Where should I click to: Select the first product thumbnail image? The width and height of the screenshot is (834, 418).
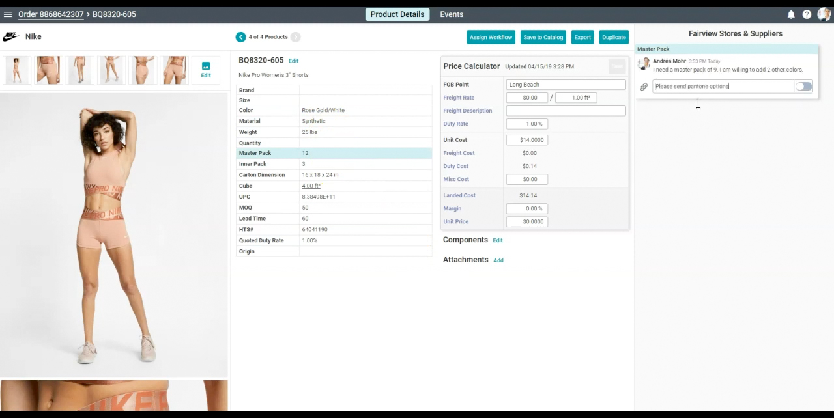point(17,70)
